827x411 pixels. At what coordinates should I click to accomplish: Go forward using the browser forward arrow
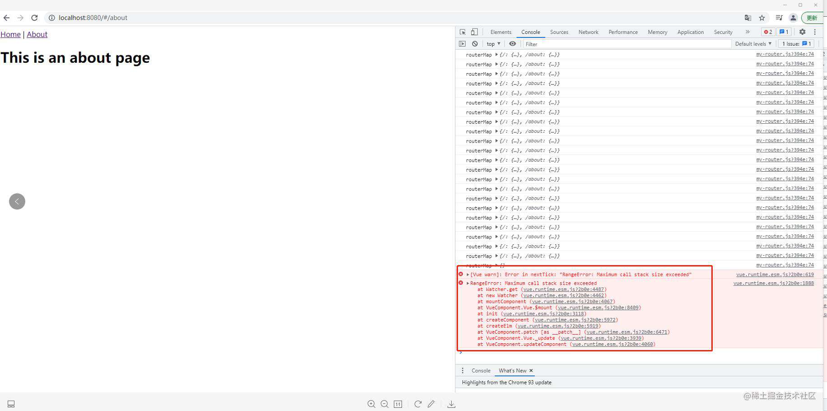coord(20,18)
